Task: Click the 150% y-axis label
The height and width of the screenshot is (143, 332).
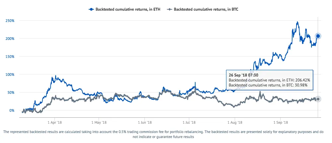Action: click(10, 57)
